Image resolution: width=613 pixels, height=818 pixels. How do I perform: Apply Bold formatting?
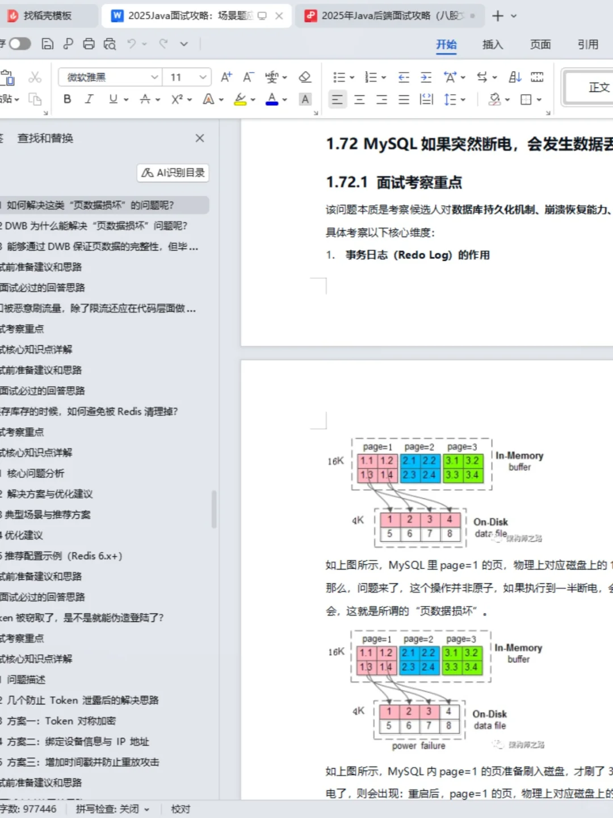click(x=67, y=99)
